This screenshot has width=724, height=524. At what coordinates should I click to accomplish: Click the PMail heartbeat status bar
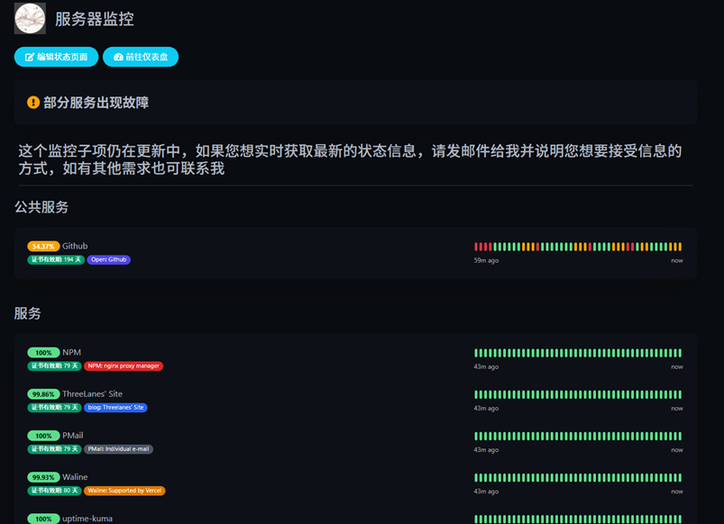[578, 436]
